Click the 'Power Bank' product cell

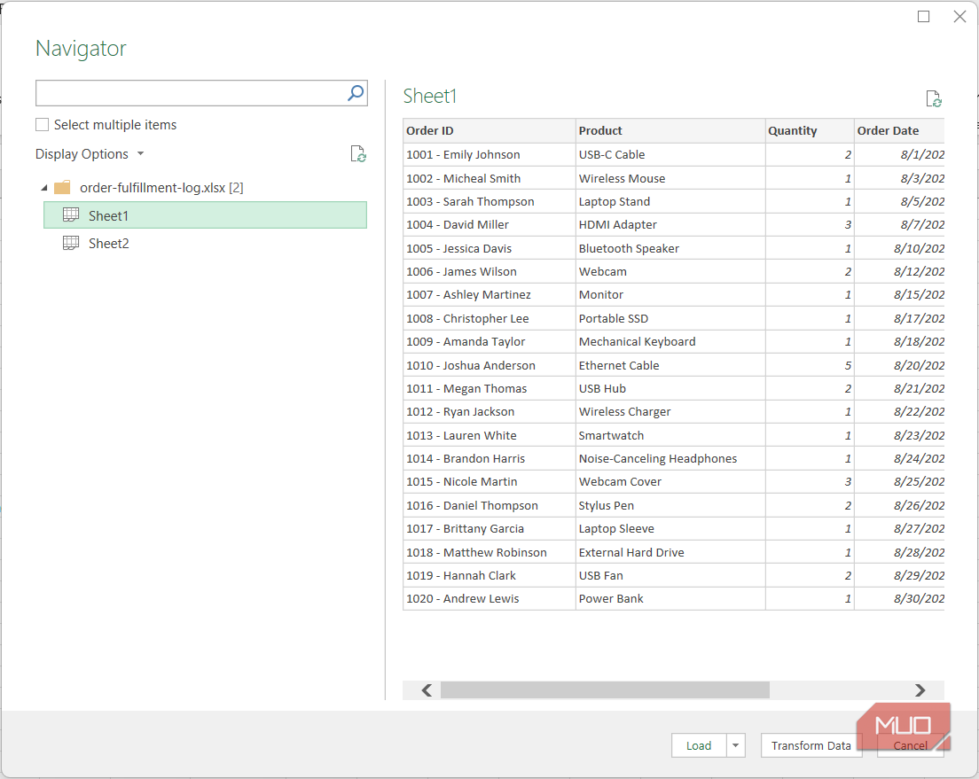point(670,598)
